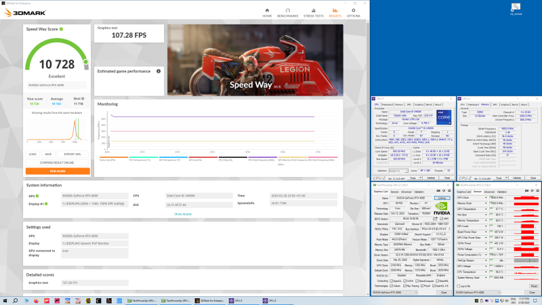Open the Board Power Draw sensor dropdown
542x305 pixels.
point(486,232)
